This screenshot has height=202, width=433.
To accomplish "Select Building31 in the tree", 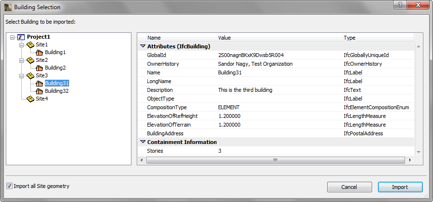I will pos(57,83).
